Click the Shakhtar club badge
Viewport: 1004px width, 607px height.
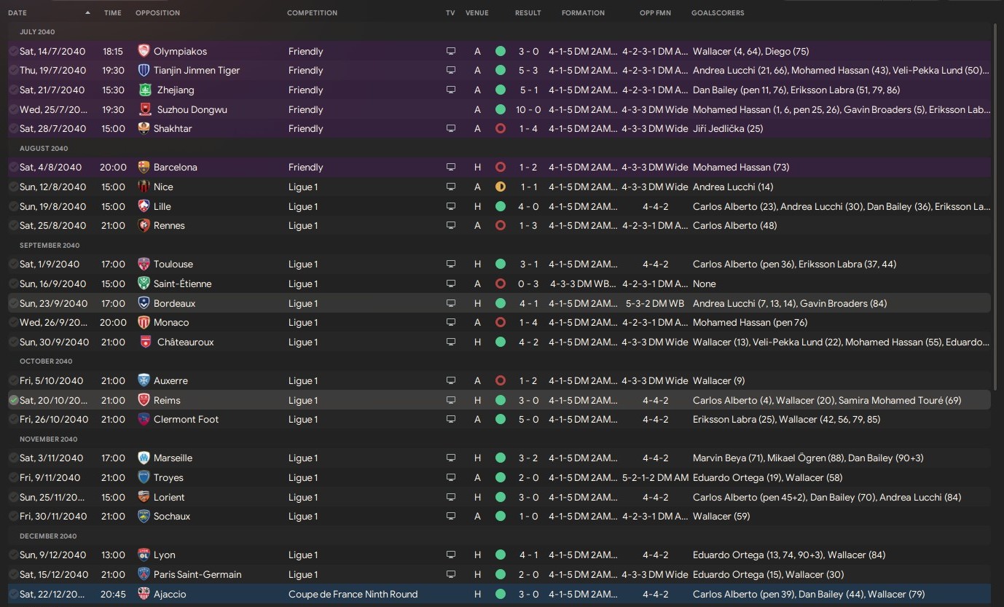click(144, 128)
